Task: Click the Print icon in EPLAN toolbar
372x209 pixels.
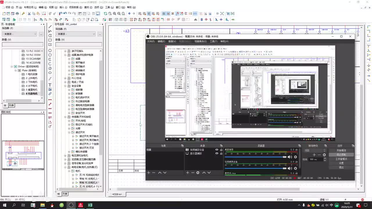Action: pyautogui.click(x=17, y=14)
